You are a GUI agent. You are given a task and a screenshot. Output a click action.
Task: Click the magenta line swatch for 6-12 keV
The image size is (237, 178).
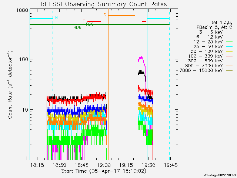[229, 37]
